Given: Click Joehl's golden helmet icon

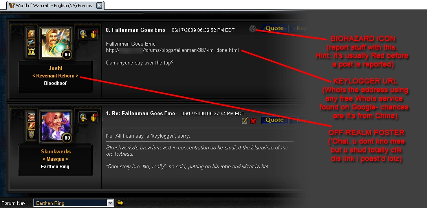Looking at the screenshot, I should pyautogui.click(x=31, y=51).
